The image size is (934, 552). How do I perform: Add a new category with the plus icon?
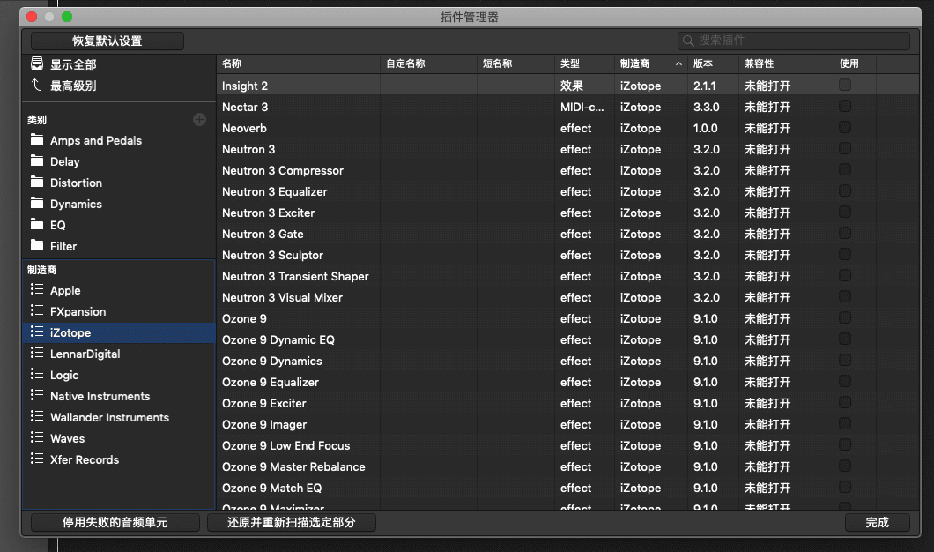click(x=199, y=120)
